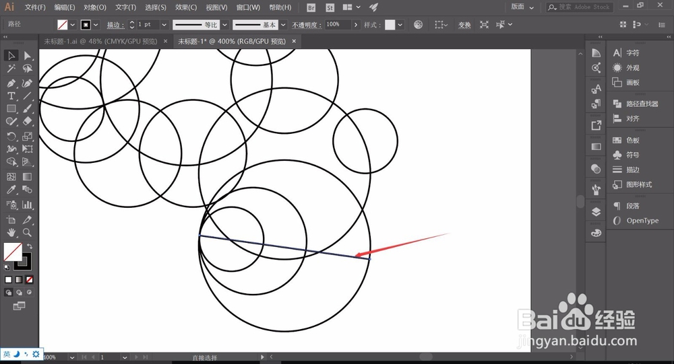Click the large fill color box

[x=12, y=252]
